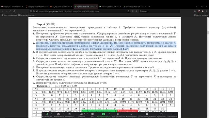Click the site padlock icon
209x118 pixels.
point(34,11)
